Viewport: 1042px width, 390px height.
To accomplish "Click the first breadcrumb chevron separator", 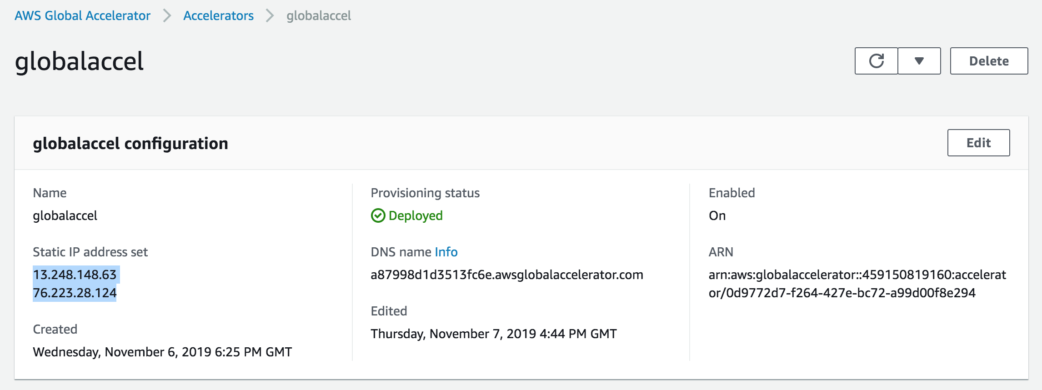I will point(167,15).
